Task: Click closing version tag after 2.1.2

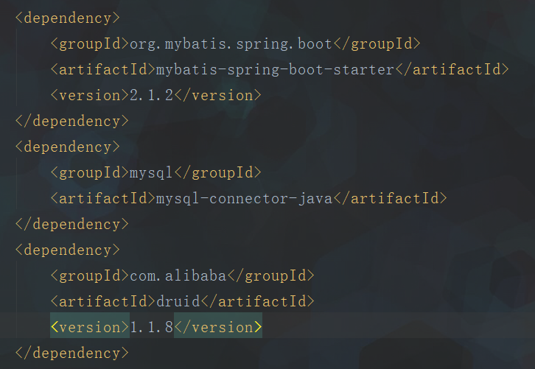Action: pos(218,96)
